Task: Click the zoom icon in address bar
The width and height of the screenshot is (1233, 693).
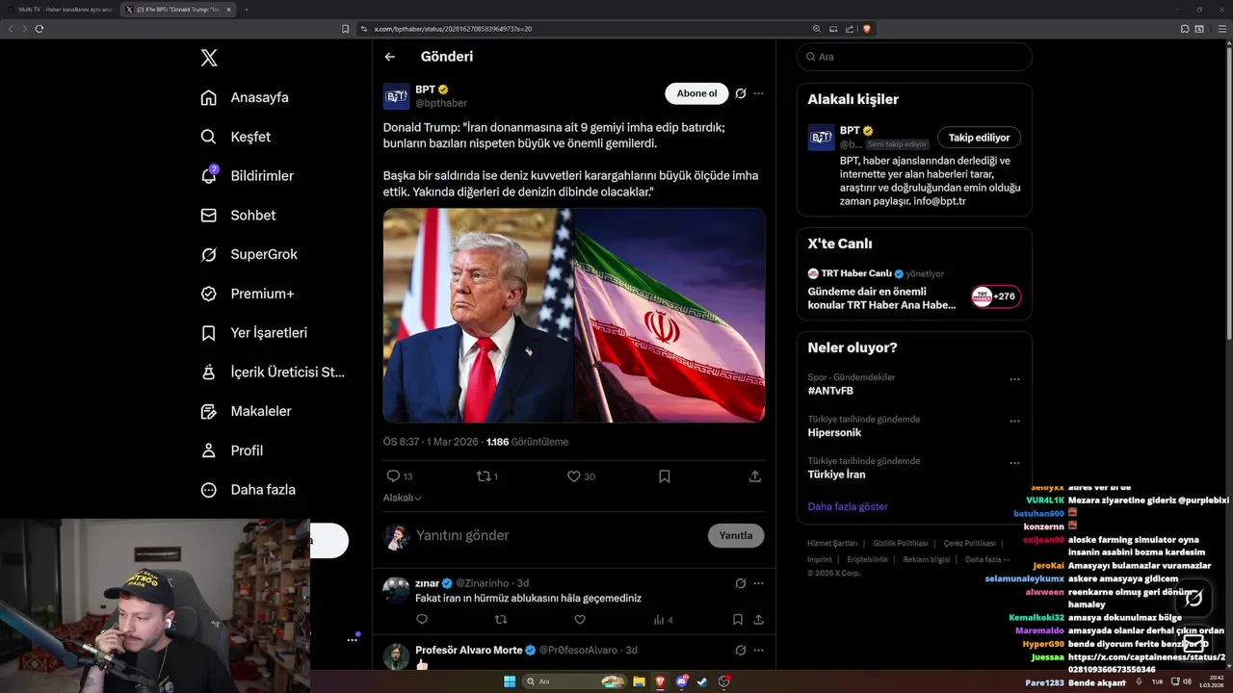Action: point(817,29)
